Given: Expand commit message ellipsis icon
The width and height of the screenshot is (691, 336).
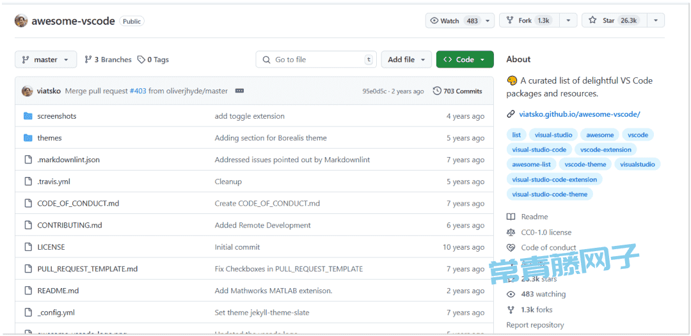Looking at the screenshot, I should tap(239, 91).
